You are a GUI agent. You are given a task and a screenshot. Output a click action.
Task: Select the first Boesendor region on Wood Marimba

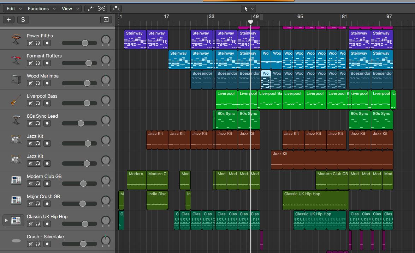click(202, 80)
